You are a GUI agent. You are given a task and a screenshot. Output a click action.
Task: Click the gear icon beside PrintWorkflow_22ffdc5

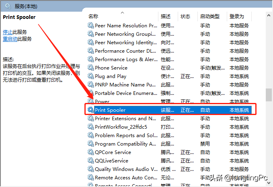click(x=90, y=127)
